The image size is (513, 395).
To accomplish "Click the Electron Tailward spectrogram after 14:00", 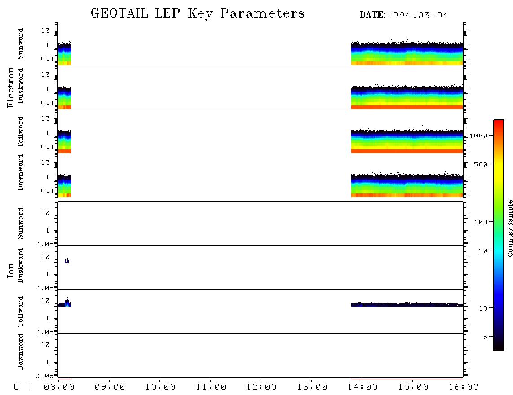I will (x=407, y=141).
